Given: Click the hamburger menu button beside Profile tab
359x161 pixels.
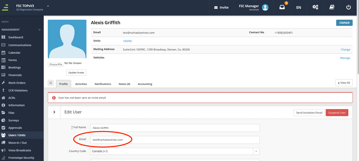Looking at the screenshot, I should click(x=51, y=83).
